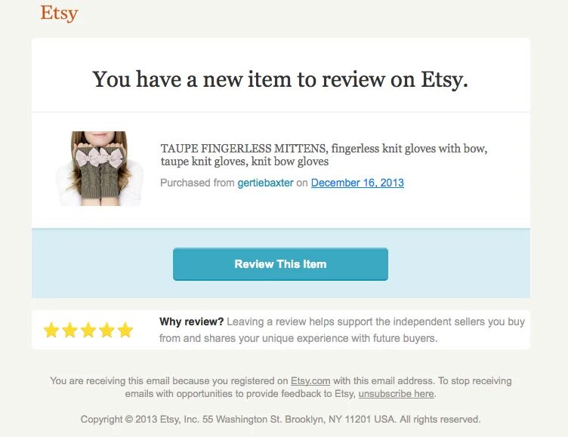Visit the Etsy.com link in footer
This screenshot has height=437, width=568.
[x=310, y=381]
